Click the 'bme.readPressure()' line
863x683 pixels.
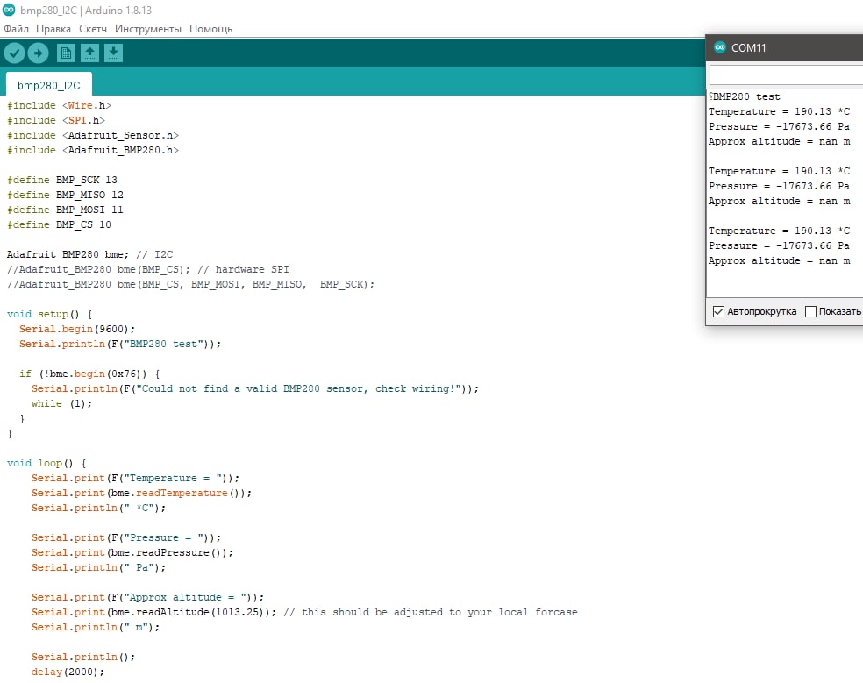pyautogui.click(x=132, y=552)
